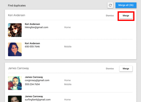Click Merge all (36) button

[126, 5]
